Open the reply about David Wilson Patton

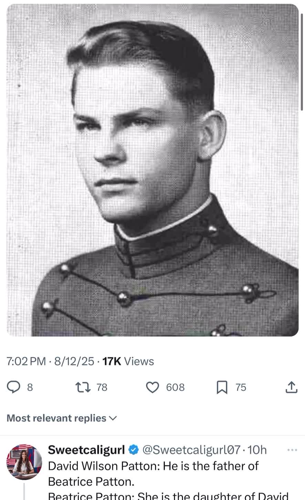(x=153, y=473)
